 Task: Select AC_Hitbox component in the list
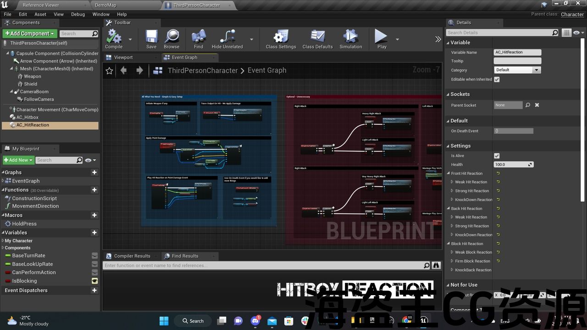(x=28, y=117)
